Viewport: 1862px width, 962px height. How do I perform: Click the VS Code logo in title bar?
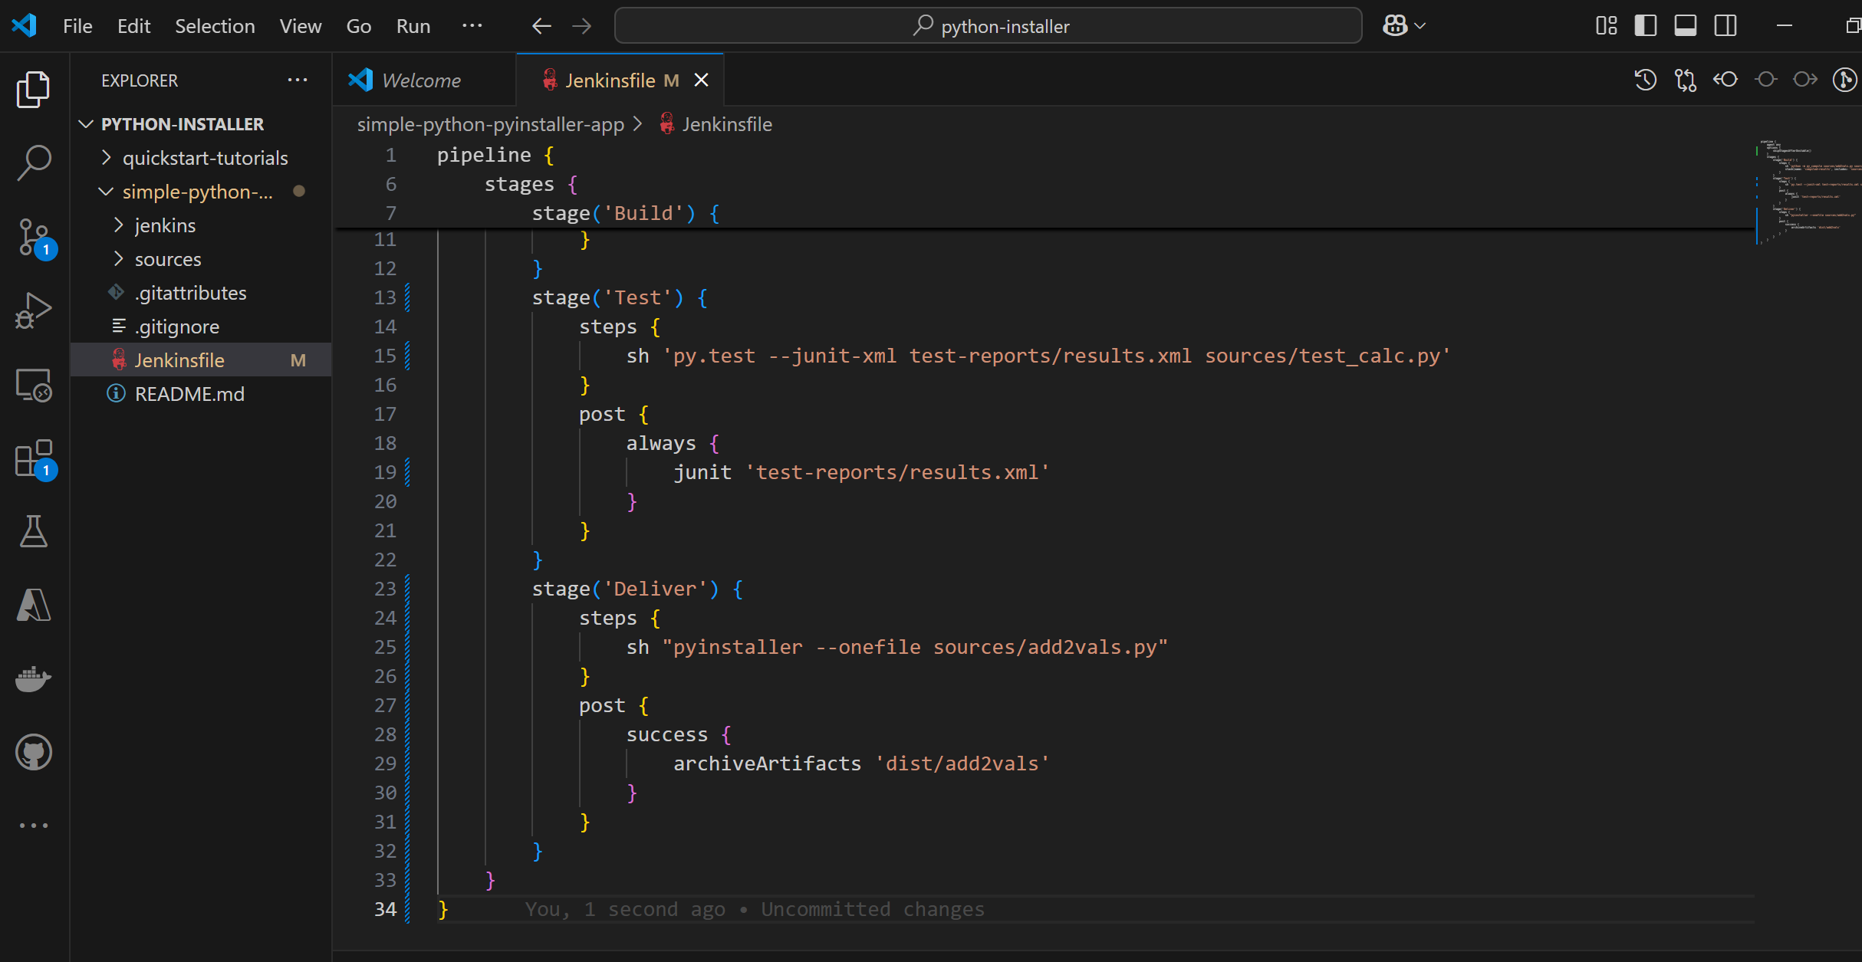[25, 26]
